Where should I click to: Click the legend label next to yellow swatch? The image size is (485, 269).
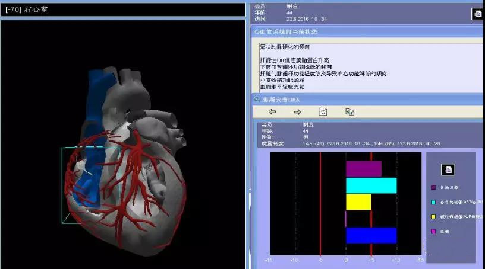pyautogui.click(x=461, y=217)
